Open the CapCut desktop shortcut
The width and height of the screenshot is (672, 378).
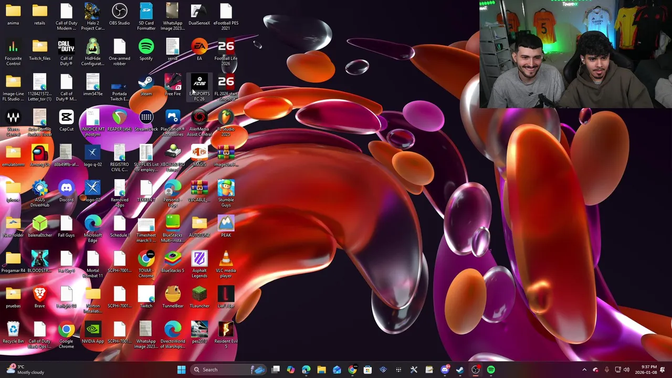pyautogui.click(x=66, y=121)
